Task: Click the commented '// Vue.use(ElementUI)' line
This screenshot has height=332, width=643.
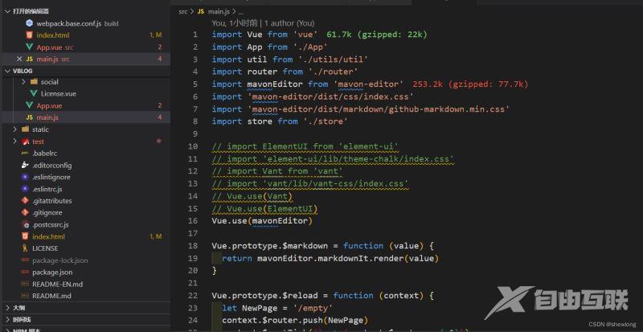Action: (x=265, y=208)
